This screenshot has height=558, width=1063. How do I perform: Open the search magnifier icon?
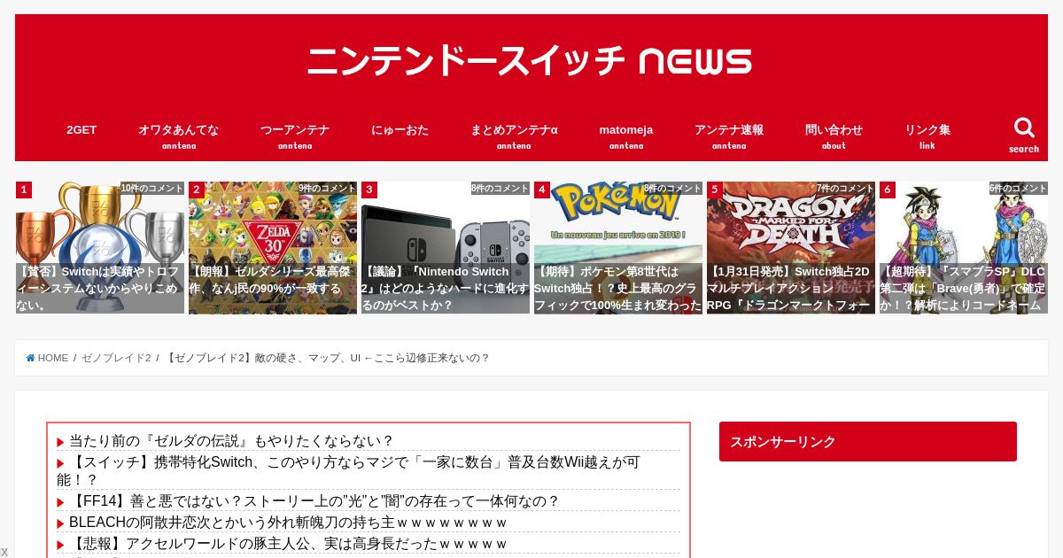click(x=1024, y=128)
